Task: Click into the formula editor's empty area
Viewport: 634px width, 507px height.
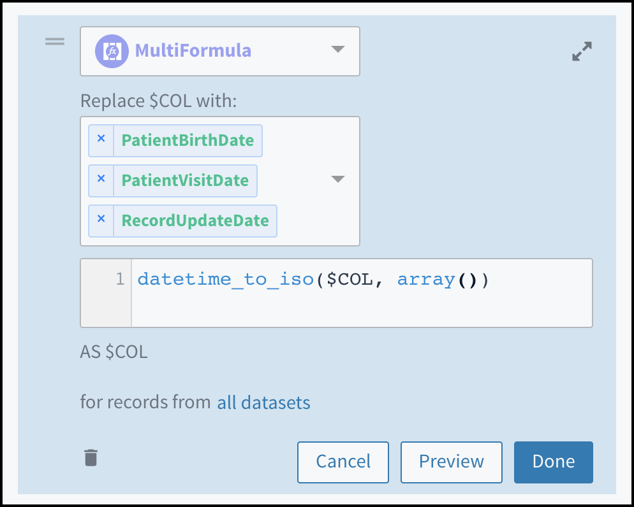Action: tap(360, 309)
